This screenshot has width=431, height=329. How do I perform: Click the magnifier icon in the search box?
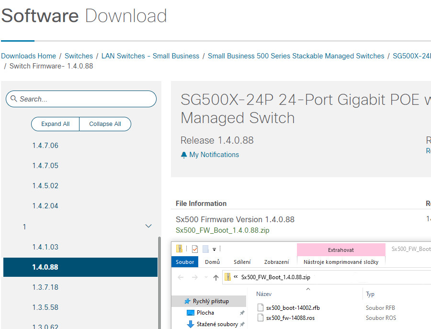click(13, 98)
